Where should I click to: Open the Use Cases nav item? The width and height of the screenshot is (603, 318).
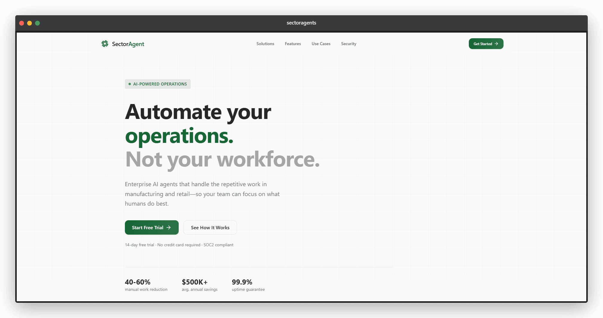coord(321,44)
